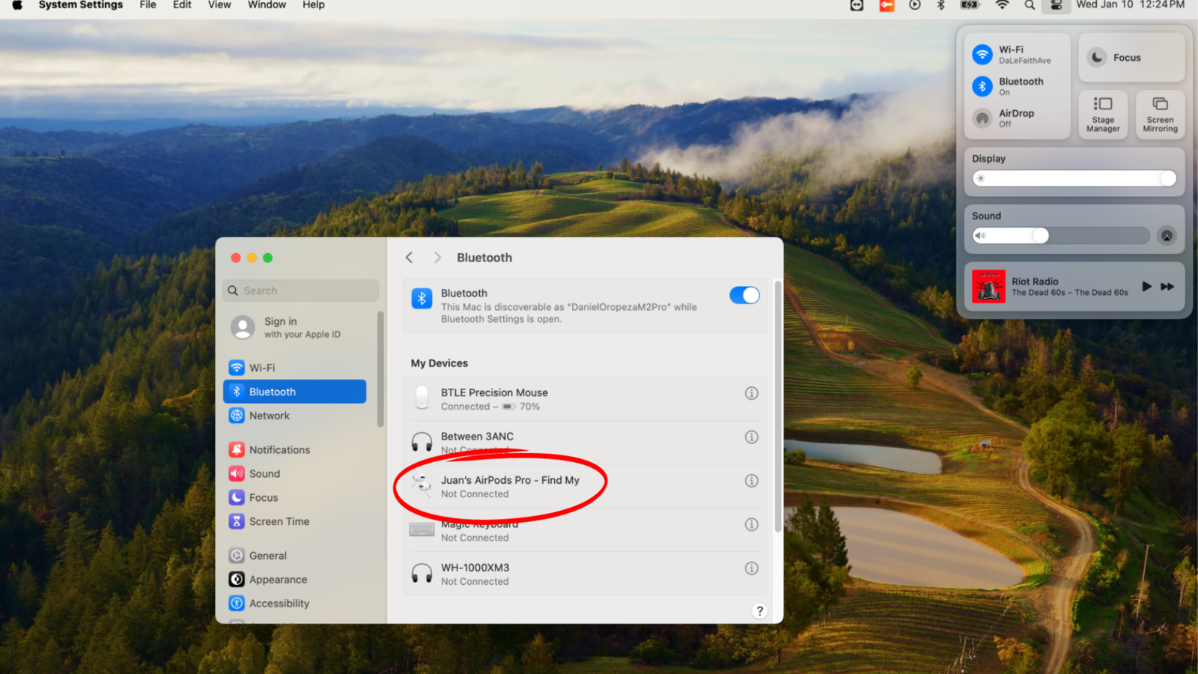
Task: Open the Apple menu
Action: tap(17, 5)
